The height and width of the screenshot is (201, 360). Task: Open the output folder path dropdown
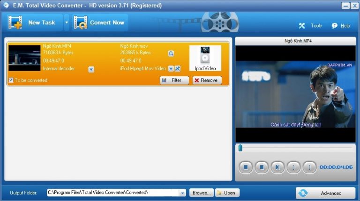(182, 193)
